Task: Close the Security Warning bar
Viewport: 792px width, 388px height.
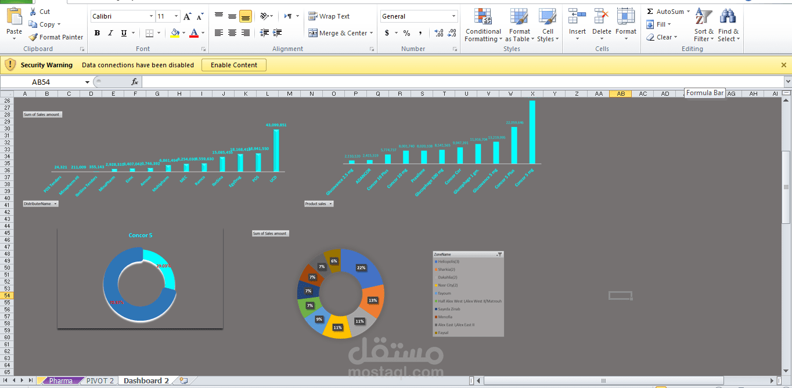Action: click(784, 65)
